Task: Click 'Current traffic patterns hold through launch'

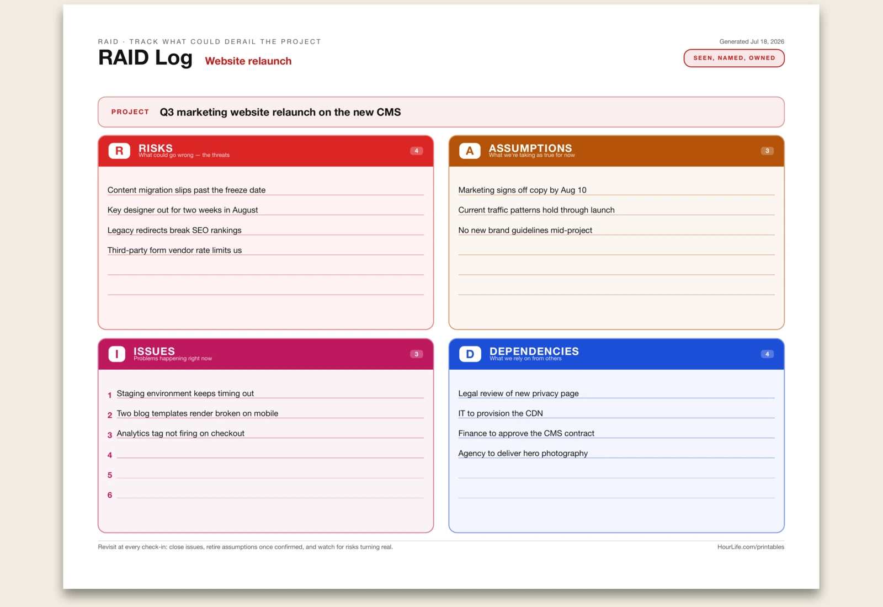Action: [536, 210]
